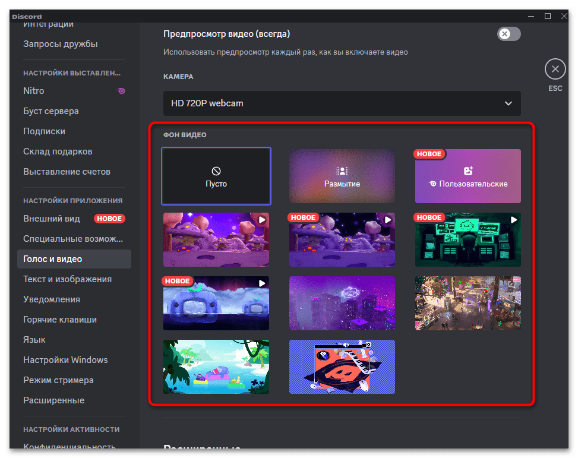Select the purple cityscape background thumbnail
Viewport: 578px width, 458px height.
point(342,303)
